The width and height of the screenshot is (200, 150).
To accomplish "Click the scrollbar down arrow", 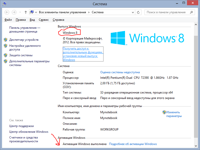I will point(196,146).
